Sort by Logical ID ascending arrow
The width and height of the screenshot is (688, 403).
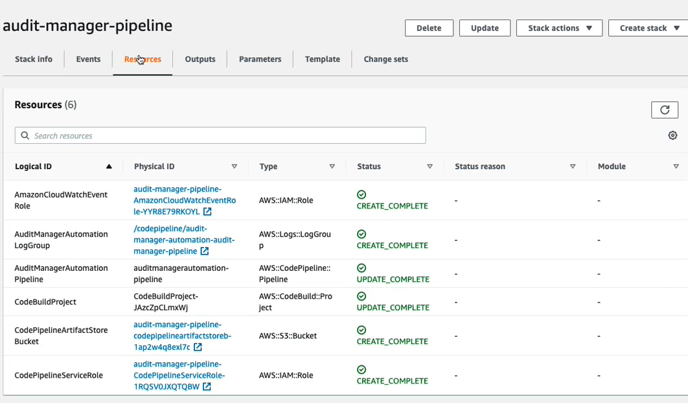pyautogui.click(x=109, y=167)
